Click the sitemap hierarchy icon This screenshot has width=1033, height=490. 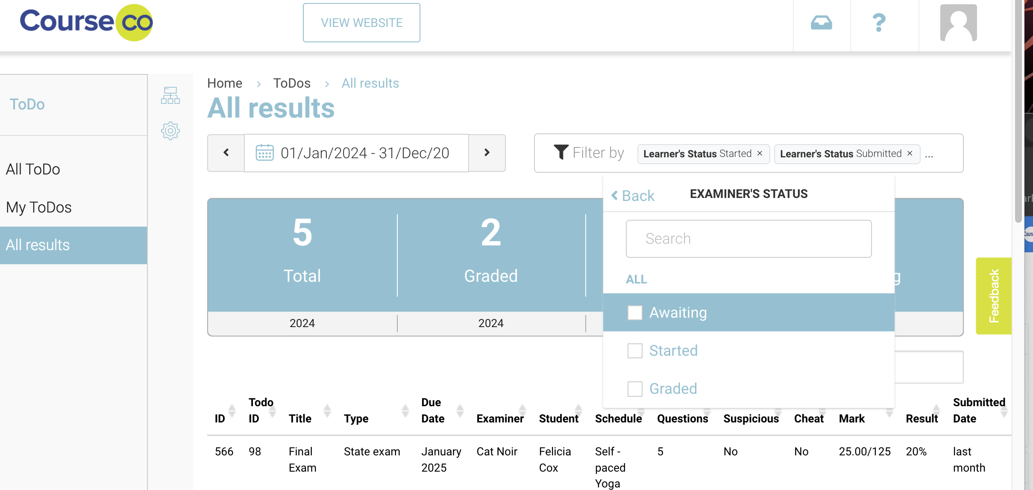[170, 95]
